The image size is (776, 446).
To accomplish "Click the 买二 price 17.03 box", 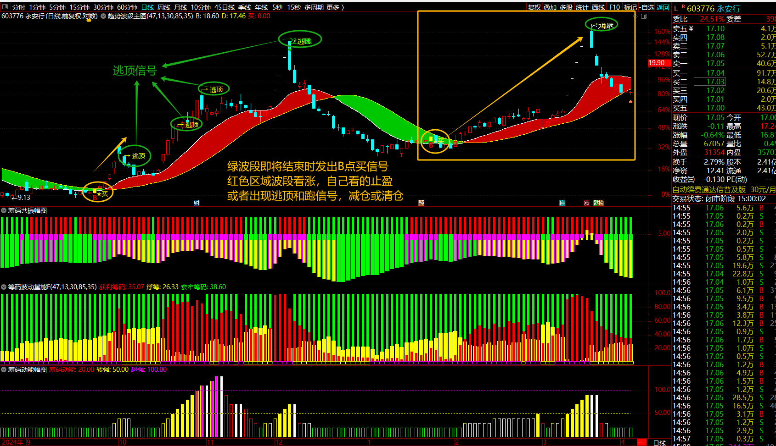I will tap(709, 82).
